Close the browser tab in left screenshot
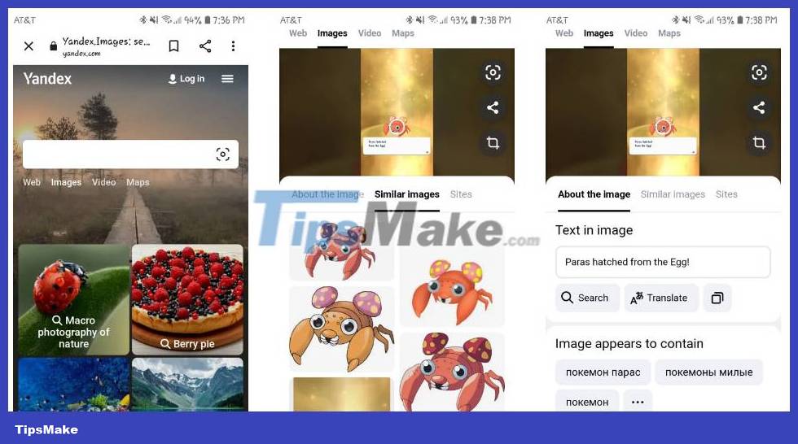This screenshot has height=444, width=798. (x=28, y=46)
